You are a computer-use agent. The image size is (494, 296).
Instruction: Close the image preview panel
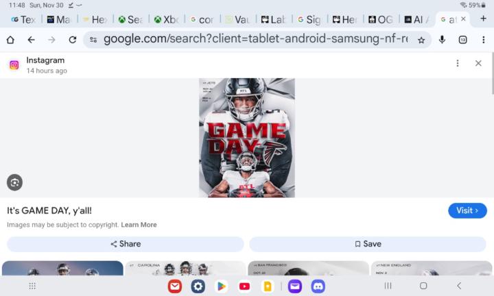[478, 63]
